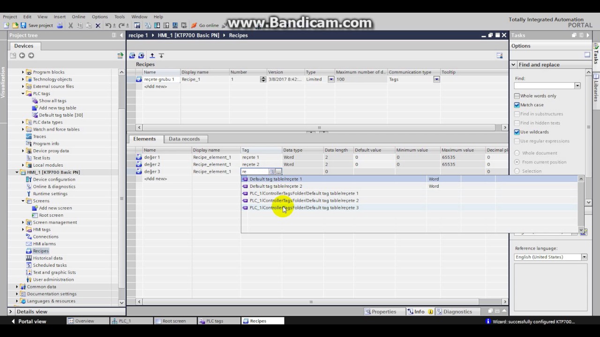
Task: Click the Open project folder icon
Action: 15,25
